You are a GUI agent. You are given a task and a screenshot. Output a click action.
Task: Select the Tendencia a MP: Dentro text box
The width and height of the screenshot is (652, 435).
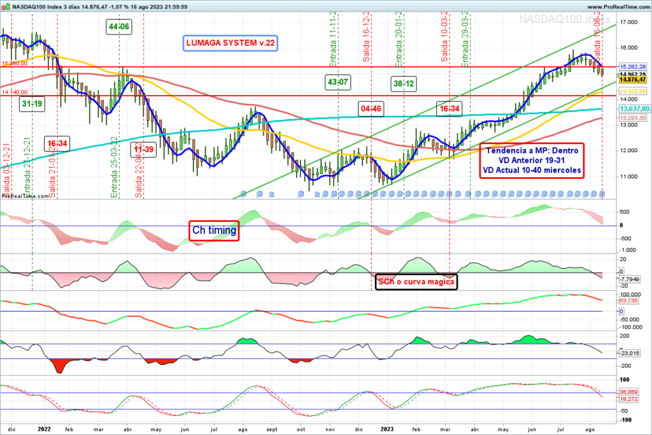[532, 160]
